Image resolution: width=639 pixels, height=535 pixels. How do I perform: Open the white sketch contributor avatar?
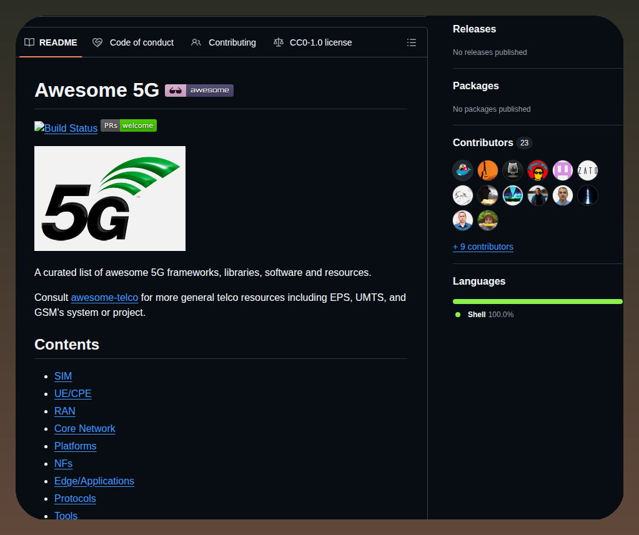[463, 195]
